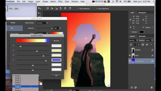This screenshot has width=161, height=91.
Task: Open the Filter menu
Action: pos(60,2)
